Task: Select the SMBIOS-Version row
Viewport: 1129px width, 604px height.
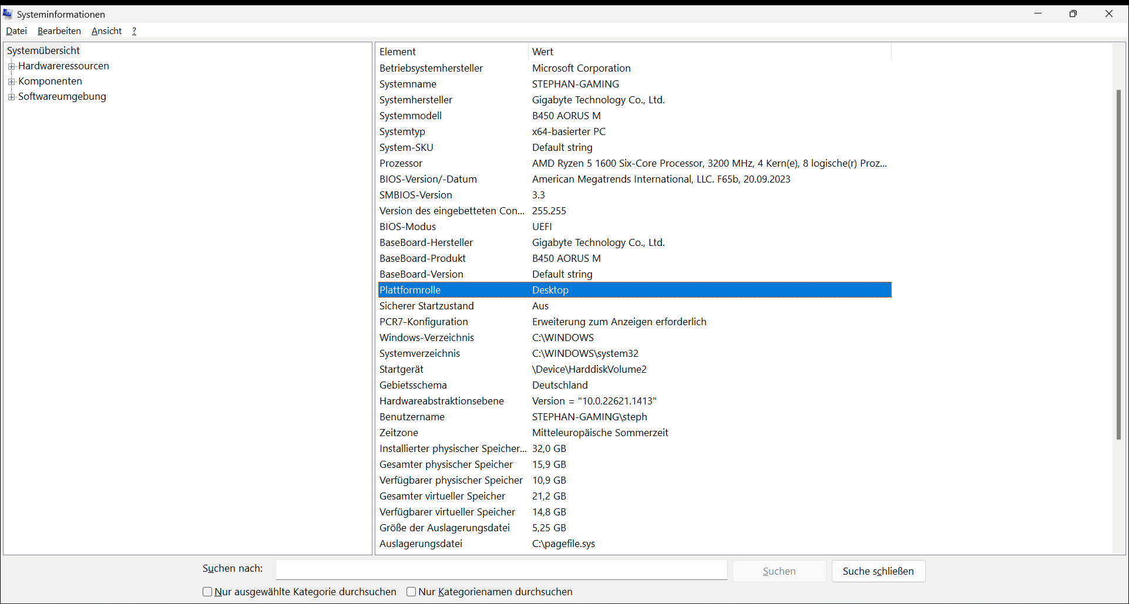Action: click(635, 195)
